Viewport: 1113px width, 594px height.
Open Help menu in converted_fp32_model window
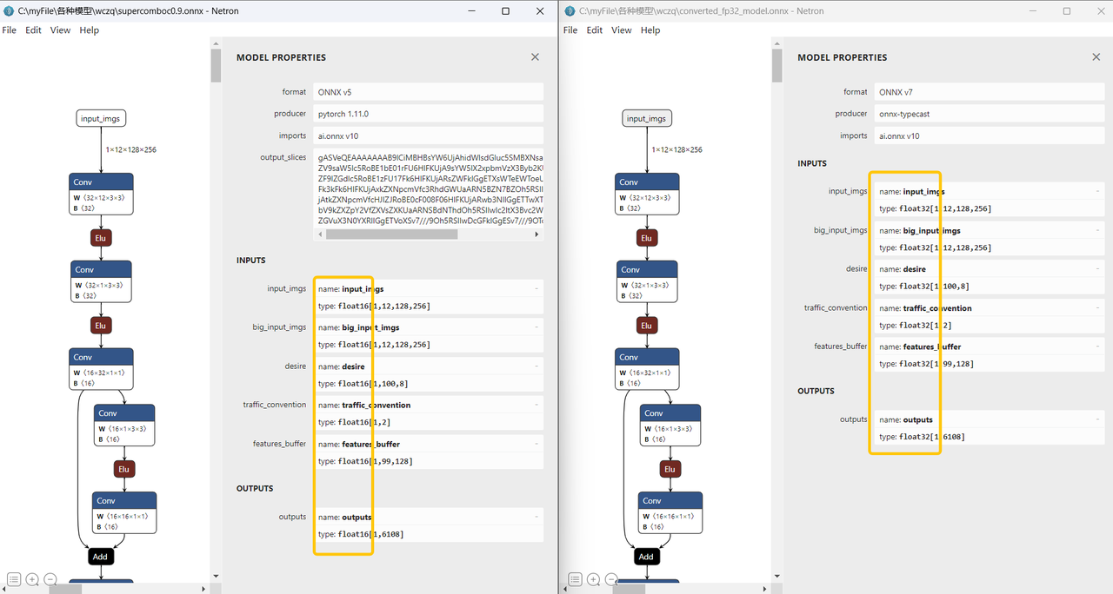point(650,30)
